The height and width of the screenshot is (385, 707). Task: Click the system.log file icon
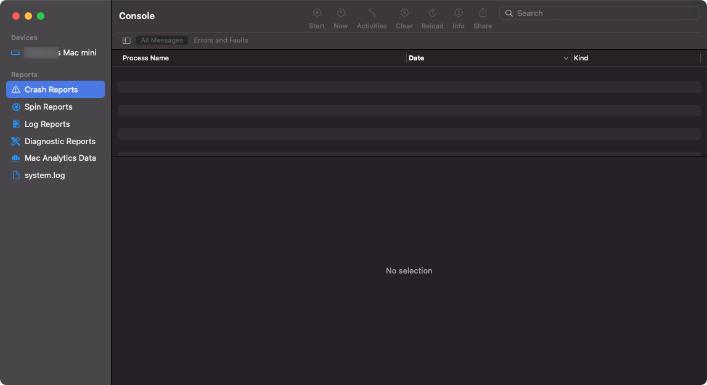pos(16,176)
